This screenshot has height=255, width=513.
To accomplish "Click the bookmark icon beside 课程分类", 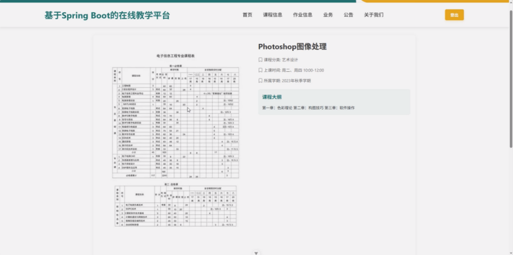I will (261, 60).
